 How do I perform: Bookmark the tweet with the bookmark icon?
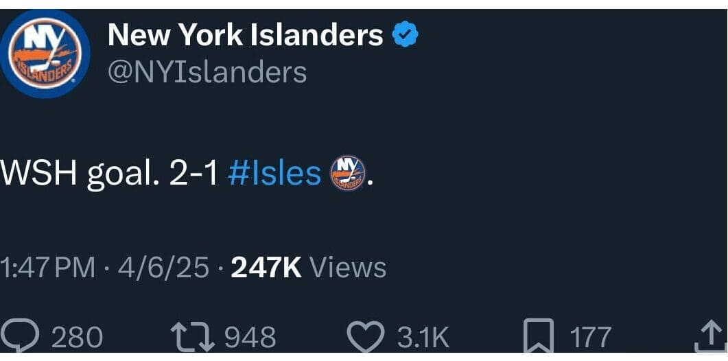(x=537, y=338)
